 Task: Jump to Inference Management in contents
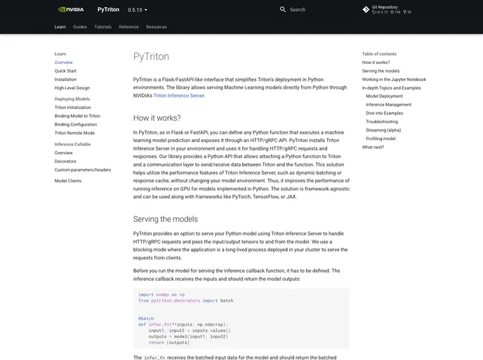pos(388,105)
